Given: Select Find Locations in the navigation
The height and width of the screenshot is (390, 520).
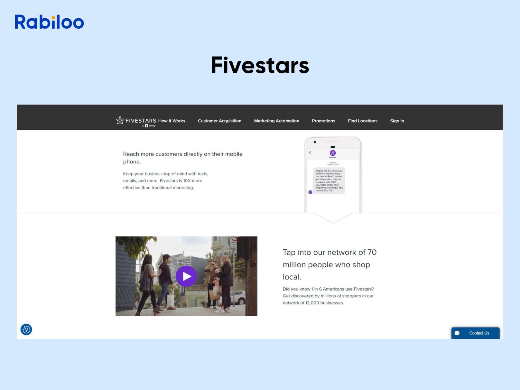Looking at the screenshot, I should tap(362, 121).
